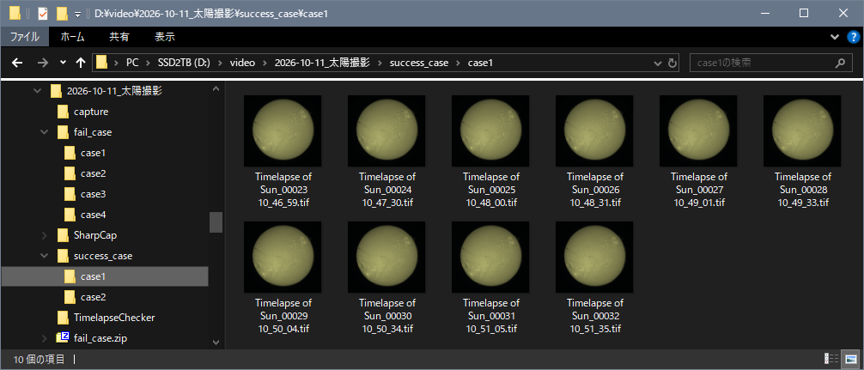
Task: Switch to large icons view icon
Action: (x=851, y=359)
